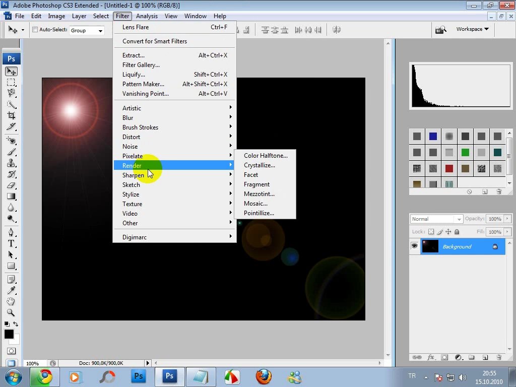Add a layer mask in Layers panel

coord(444,357)
